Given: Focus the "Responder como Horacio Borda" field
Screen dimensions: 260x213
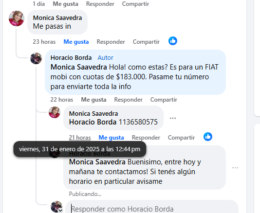Looking at the screenshot, I should click(x=152, y=208).
